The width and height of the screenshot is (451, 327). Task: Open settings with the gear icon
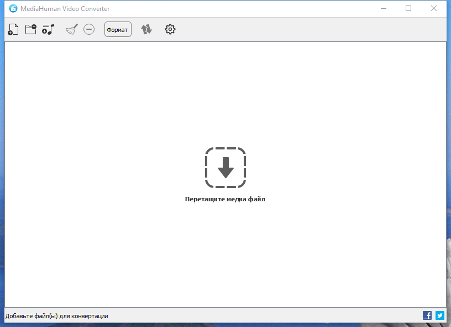coord(170,29)
